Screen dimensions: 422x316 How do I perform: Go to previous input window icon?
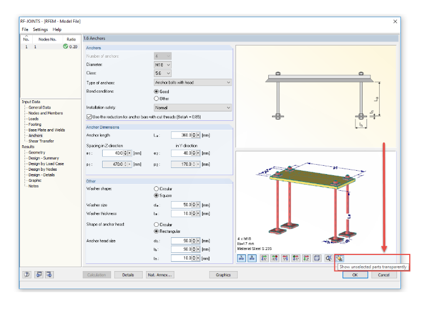click(39, 274)
